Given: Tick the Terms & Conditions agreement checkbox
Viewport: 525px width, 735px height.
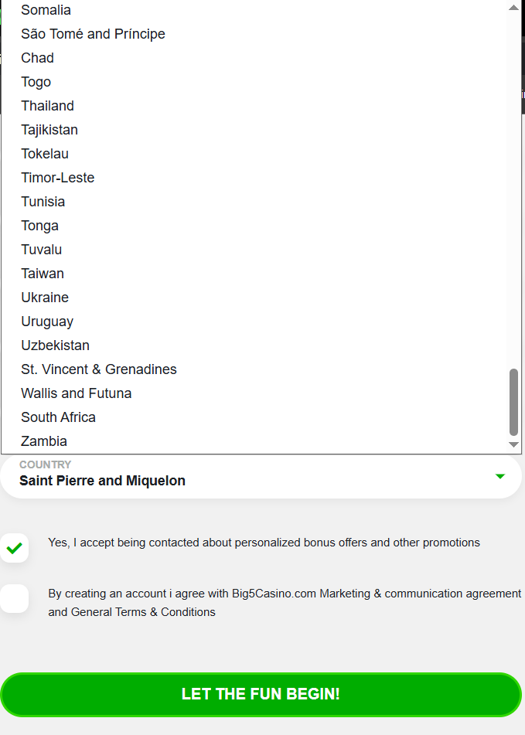Looking at the screenshot, I should [14, 599].
